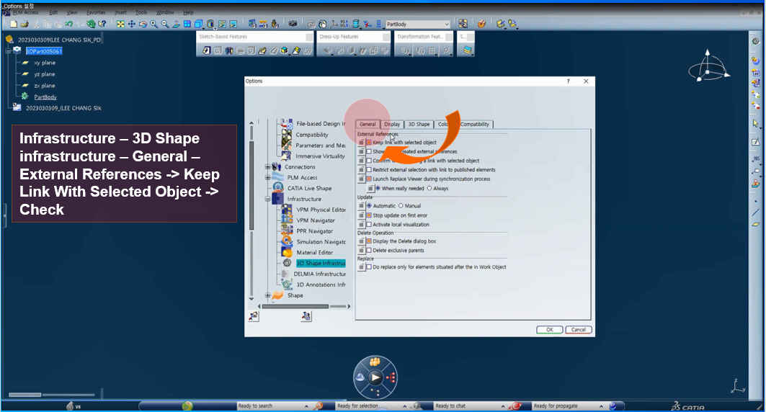Click the options tree vertical scrollbar down arrow

click(251, 298)
